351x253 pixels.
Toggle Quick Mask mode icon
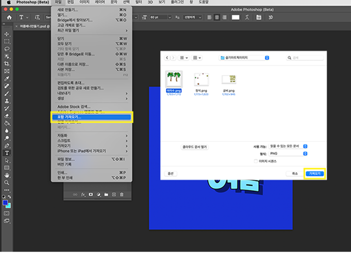[7, 213]
